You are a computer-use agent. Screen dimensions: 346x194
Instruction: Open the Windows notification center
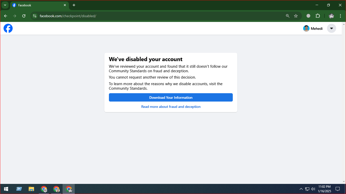pos(338,189)
